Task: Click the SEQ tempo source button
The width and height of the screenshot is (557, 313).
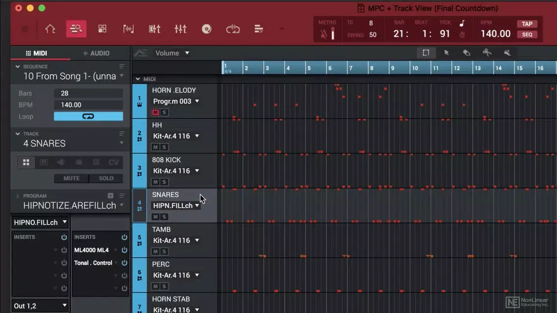Action: click(527, 34)
